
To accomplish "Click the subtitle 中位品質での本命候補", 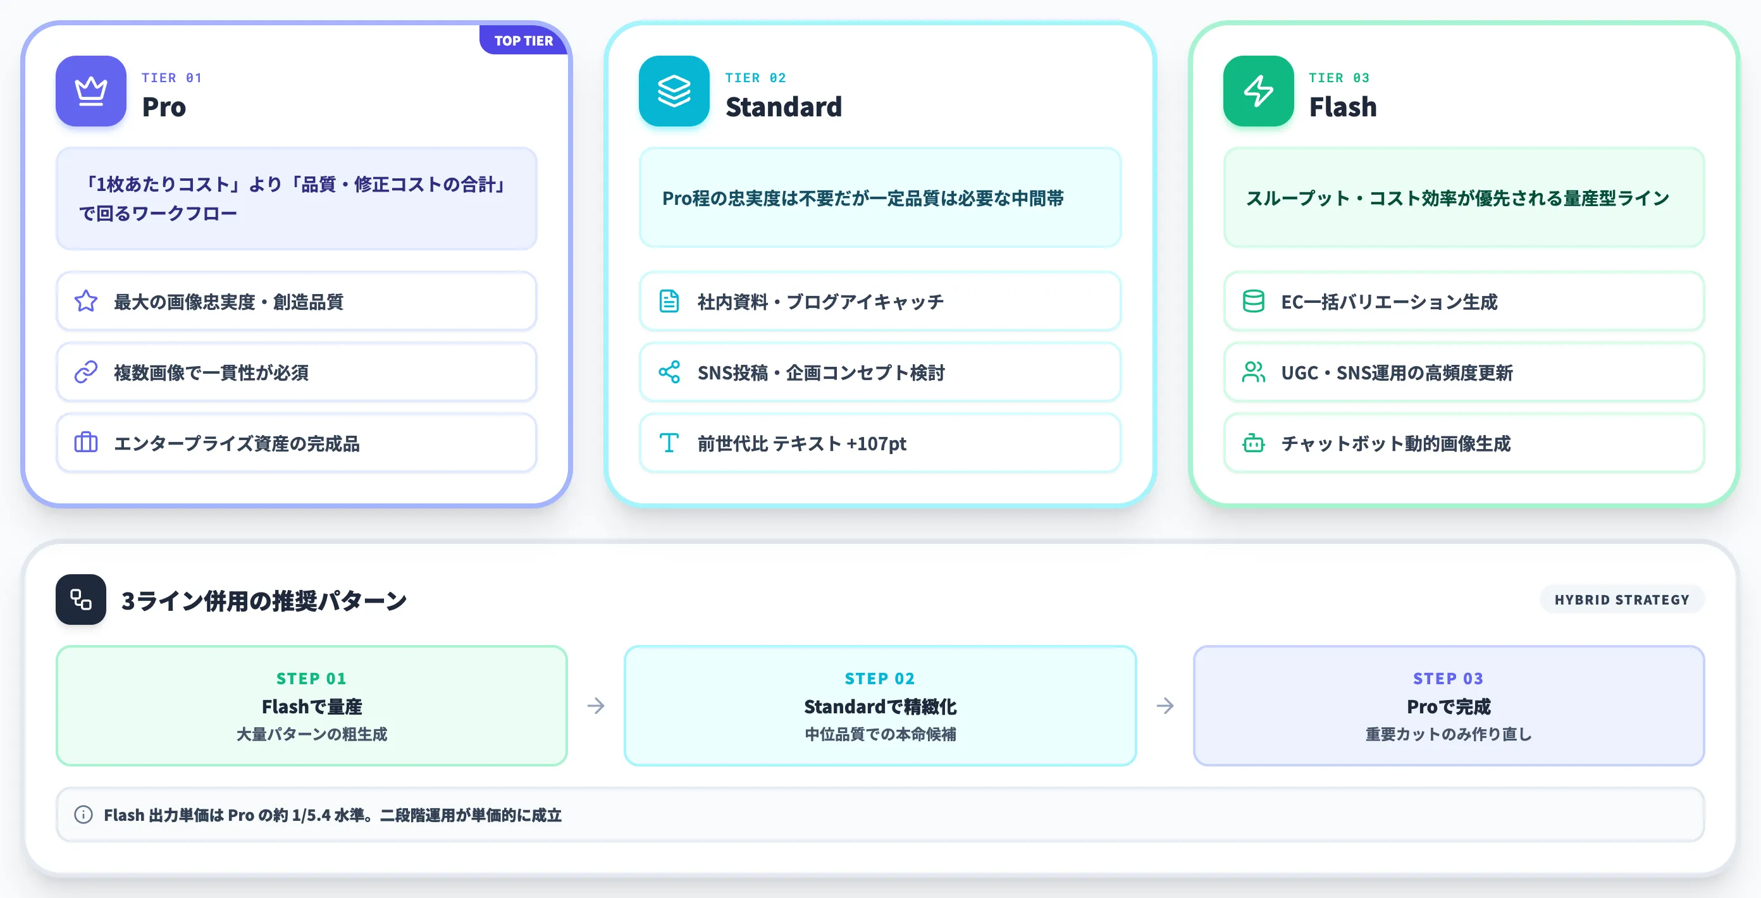I will 881,734.
